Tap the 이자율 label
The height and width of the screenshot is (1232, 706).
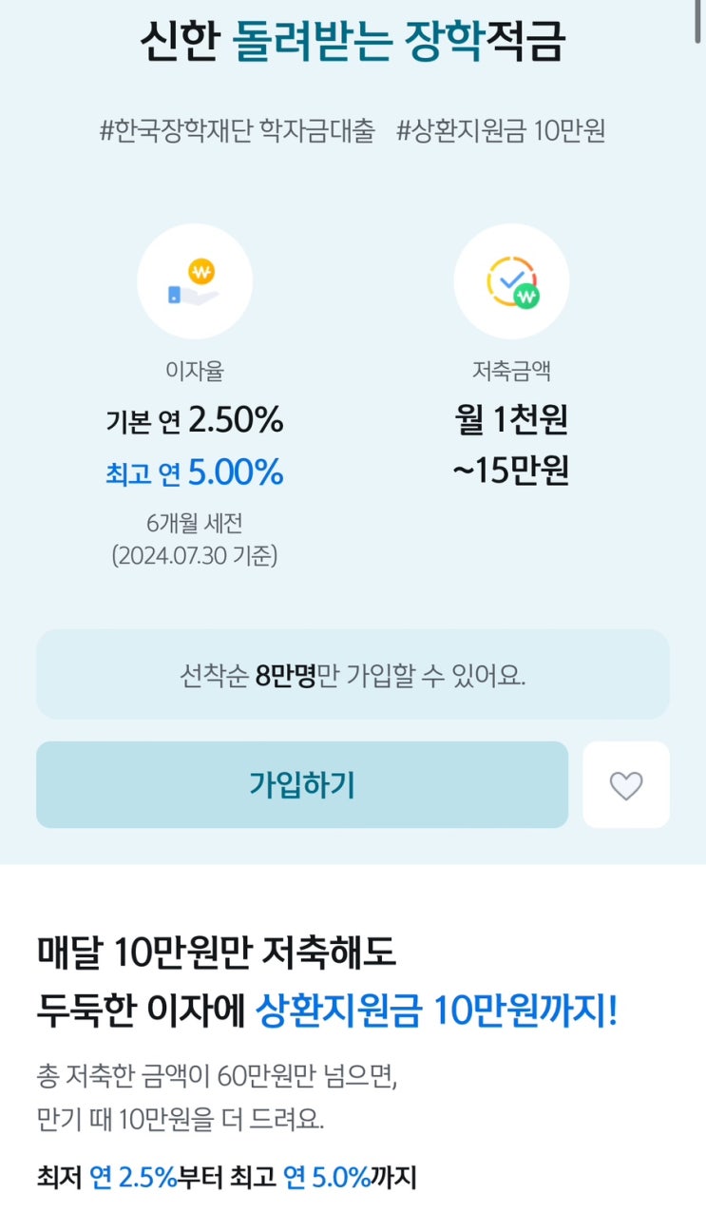point(195,371)
